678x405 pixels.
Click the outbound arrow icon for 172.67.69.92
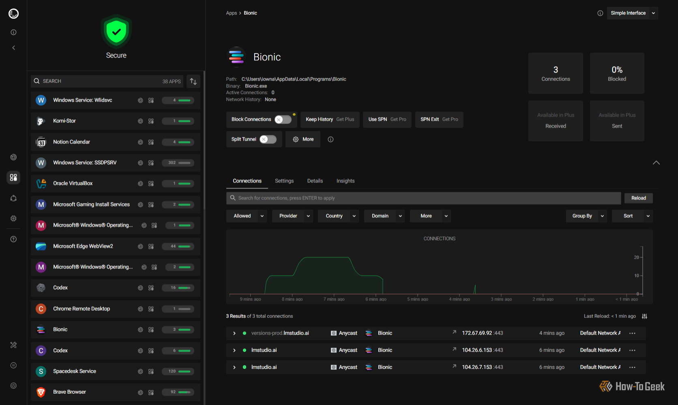point(455,332)
